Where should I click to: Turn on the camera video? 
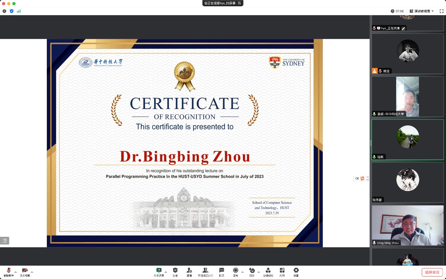(x=25, y=271)
